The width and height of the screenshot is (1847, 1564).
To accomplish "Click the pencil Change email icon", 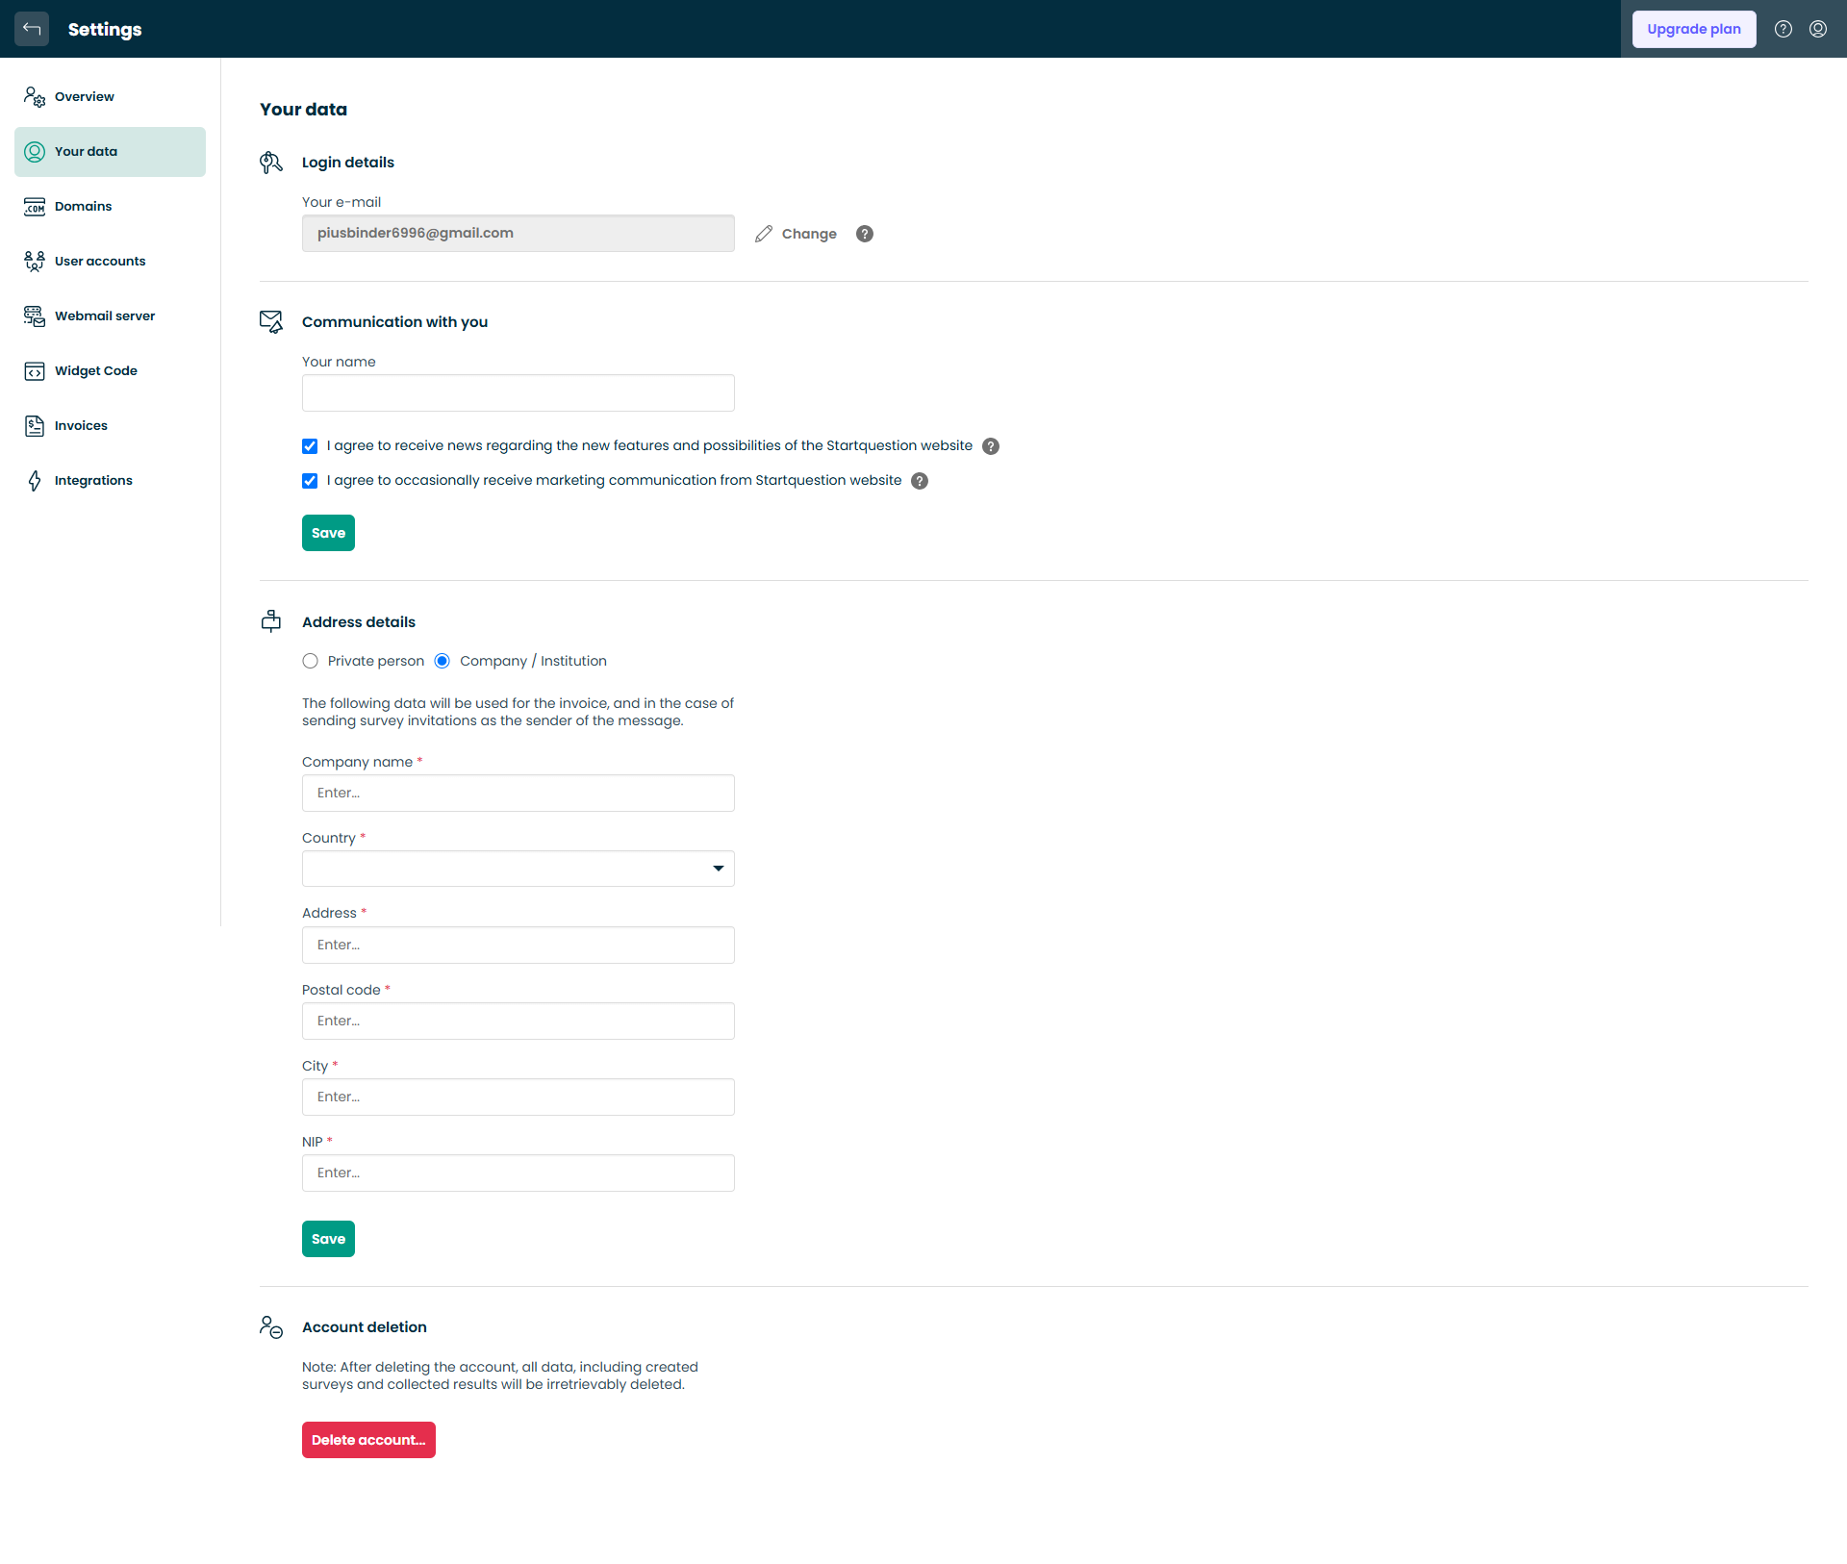I will coord(764,234).
